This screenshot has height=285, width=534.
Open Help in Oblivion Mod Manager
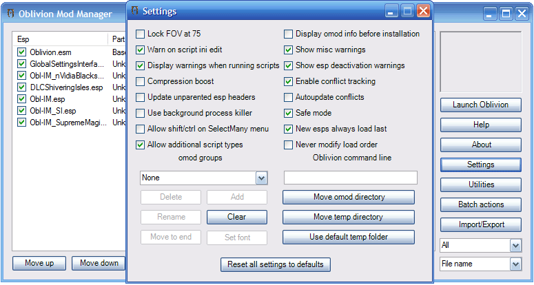480,125
